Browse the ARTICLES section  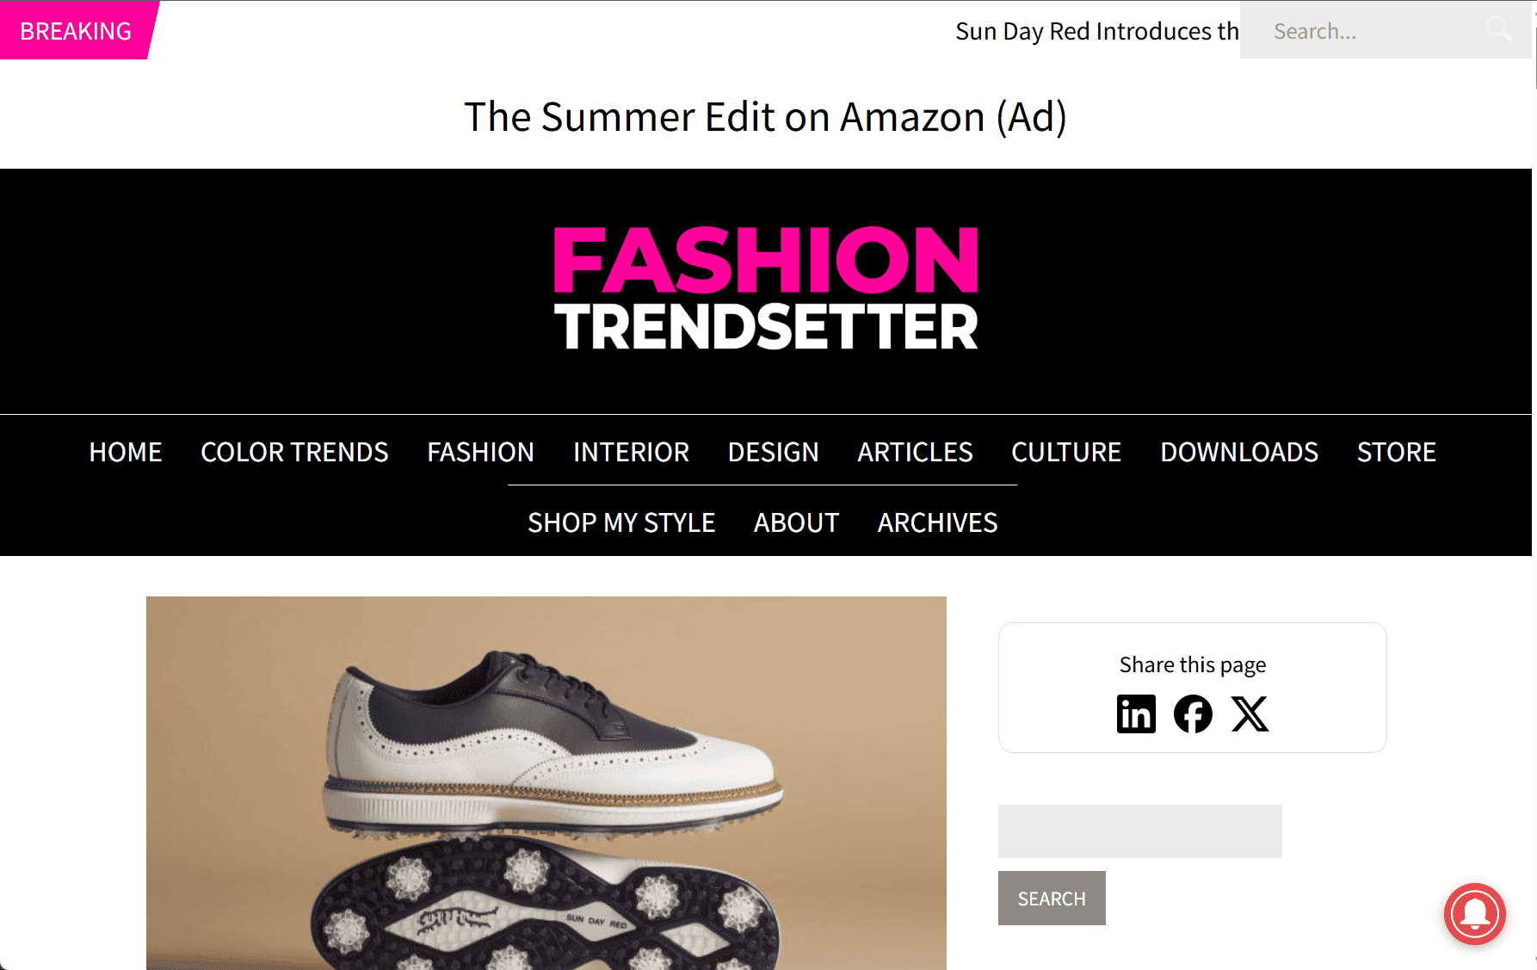pos(915,452)
